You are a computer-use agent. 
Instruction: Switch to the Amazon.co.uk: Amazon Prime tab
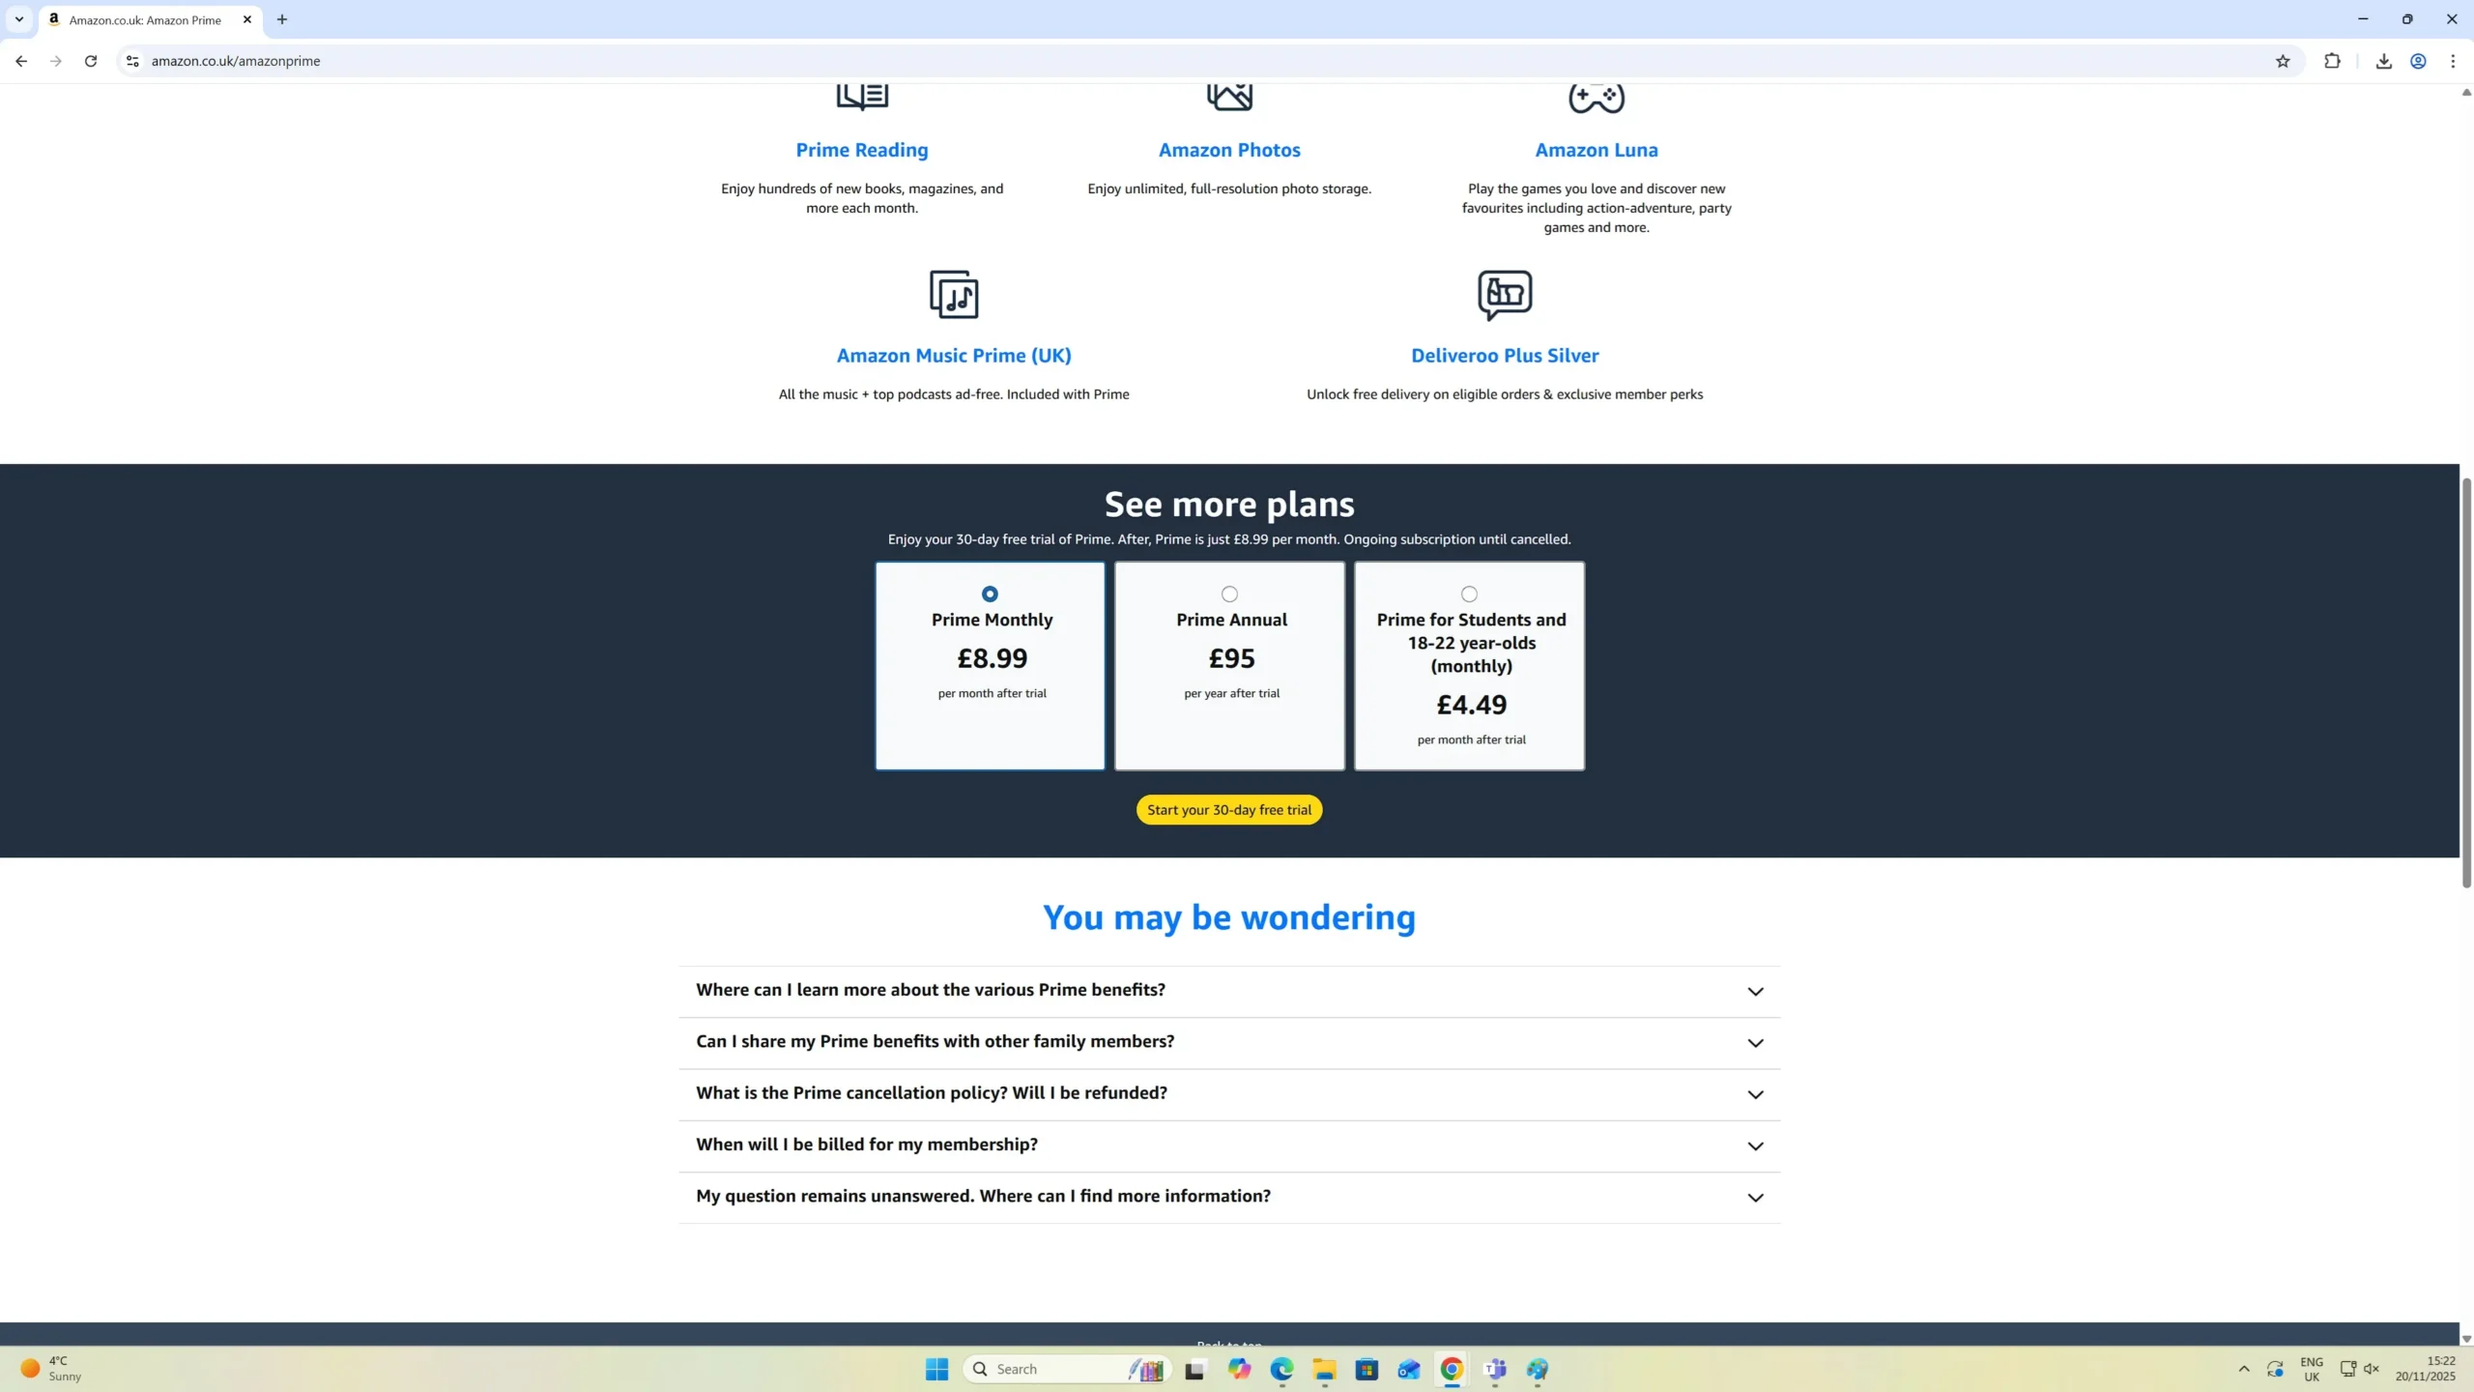click(145, 19)
